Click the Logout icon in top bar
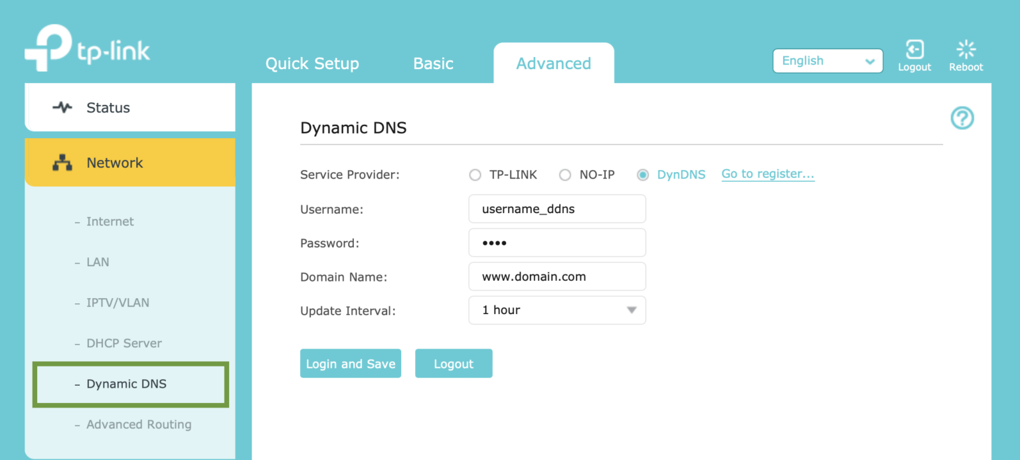This screenshot has width=1020, height=460. (x=914, y=49)
